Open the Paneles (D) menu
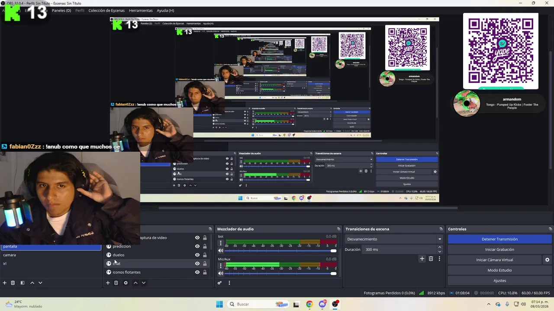 (61, 10)
